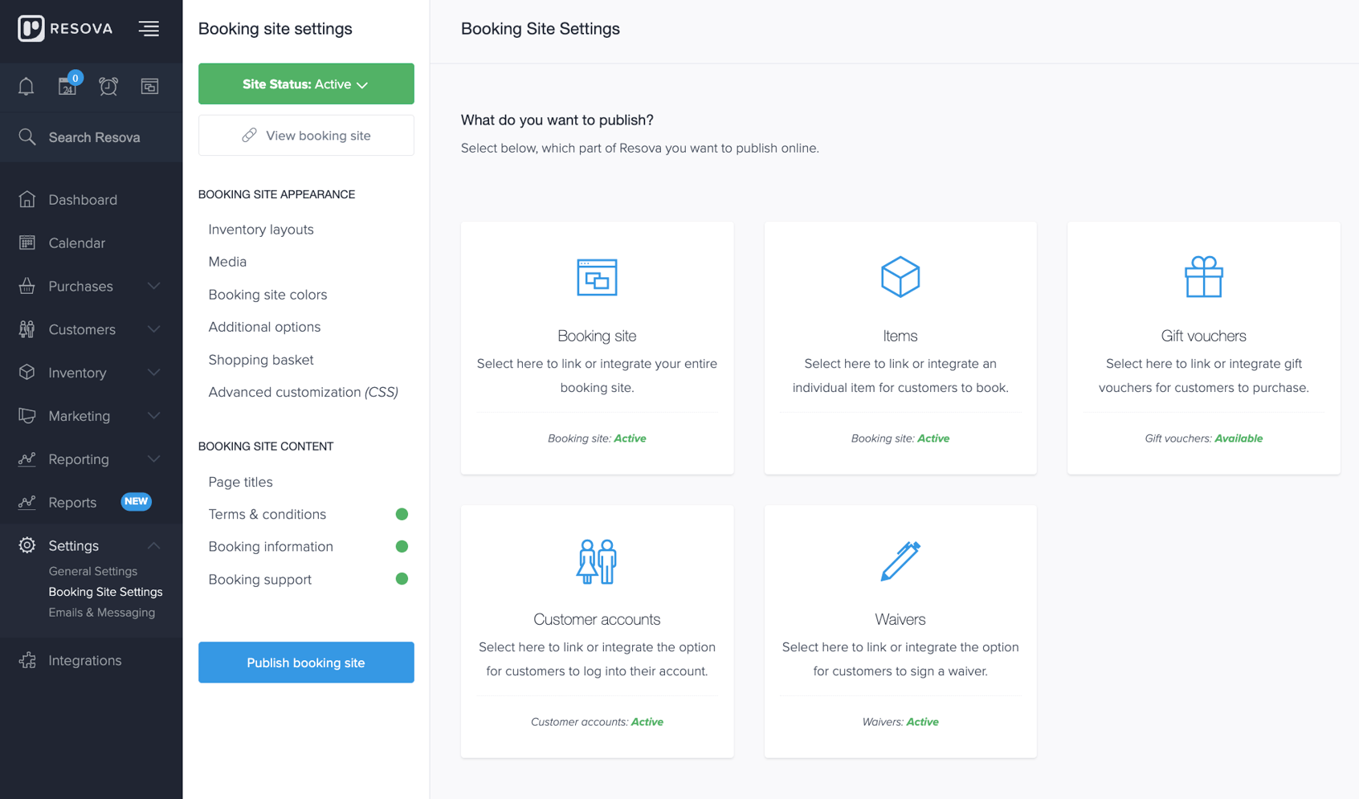Click the calendar icon with the zero badge

tap(67, 87)
